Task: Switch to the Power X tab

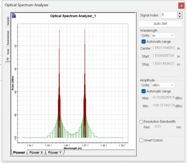Action: coord(36,152)
